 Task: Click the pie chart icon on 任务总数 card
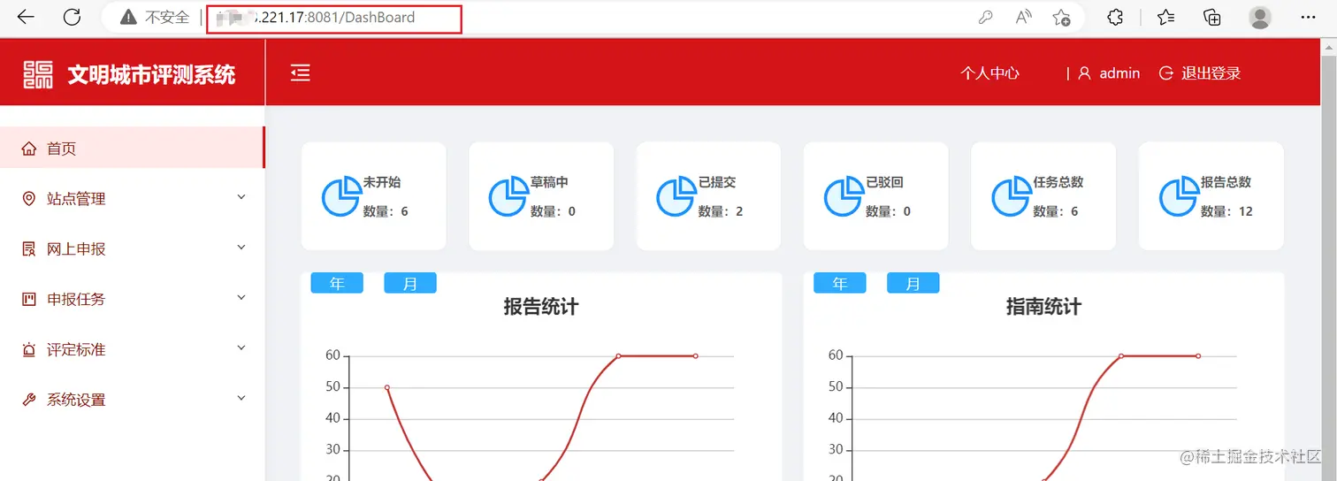1011,196
